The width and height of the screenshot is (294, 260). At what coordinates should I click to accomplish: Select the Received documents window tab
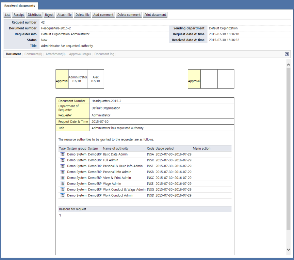[x=20, y=6]
